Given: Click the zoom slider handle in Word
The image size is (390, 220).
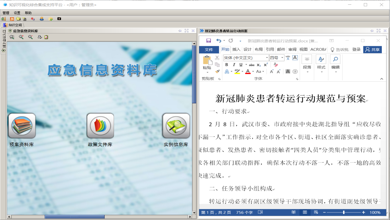Looking at the screenshot, I should pos(344,212).
